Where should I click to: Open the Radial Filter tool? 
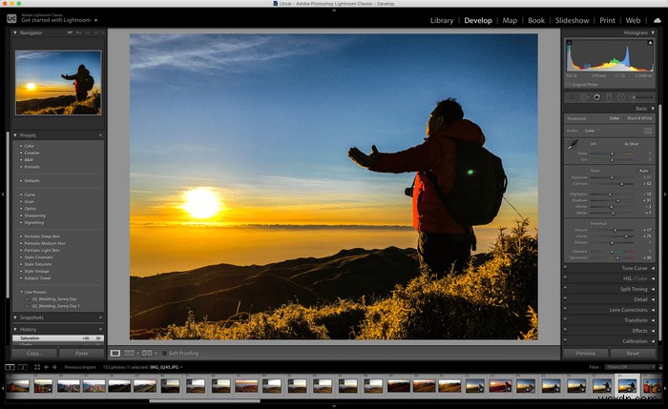621,97
